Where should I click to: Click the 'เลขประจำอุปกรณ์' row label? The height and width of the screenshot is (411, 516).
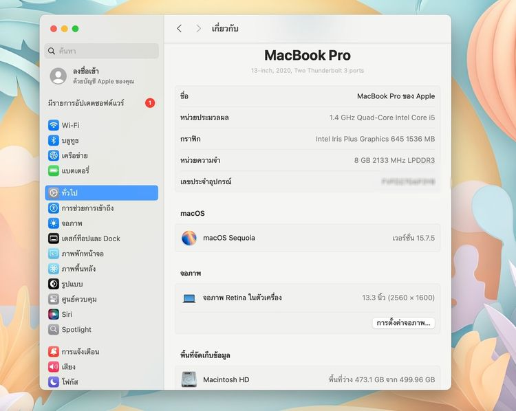pos(206,181)
